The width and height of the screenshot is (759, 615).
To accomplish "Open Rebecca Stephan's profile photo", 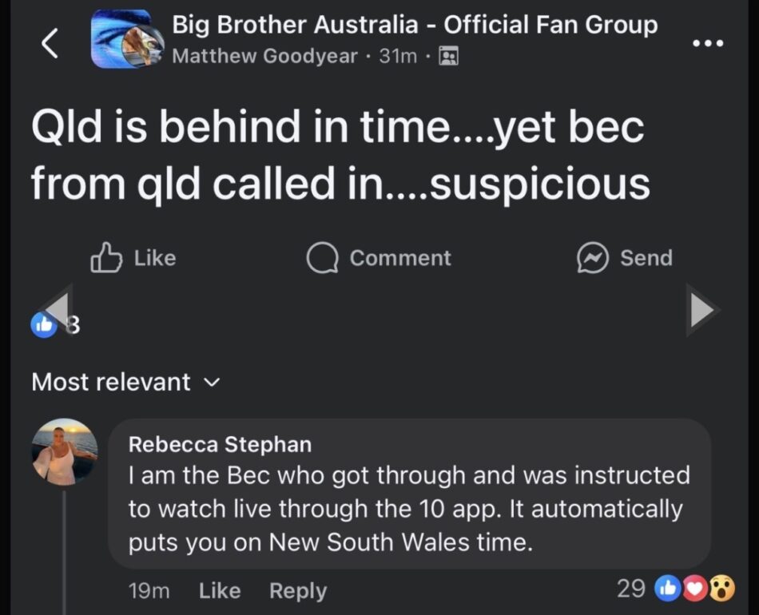I will click(x=63, y=452).
